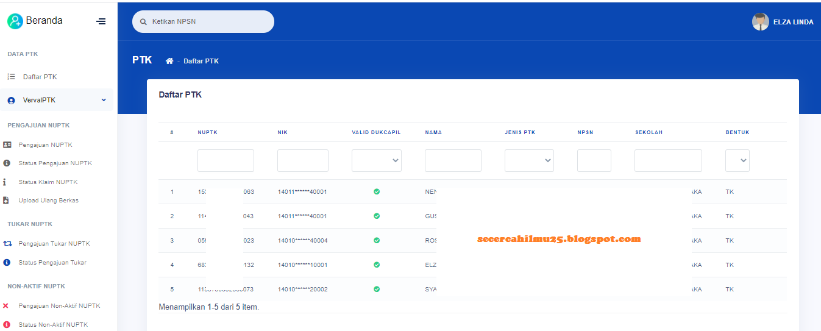Click valid Dukcapil checkmark in row 1
Viewport: 821px width, 331px height.
coord(377,191)
